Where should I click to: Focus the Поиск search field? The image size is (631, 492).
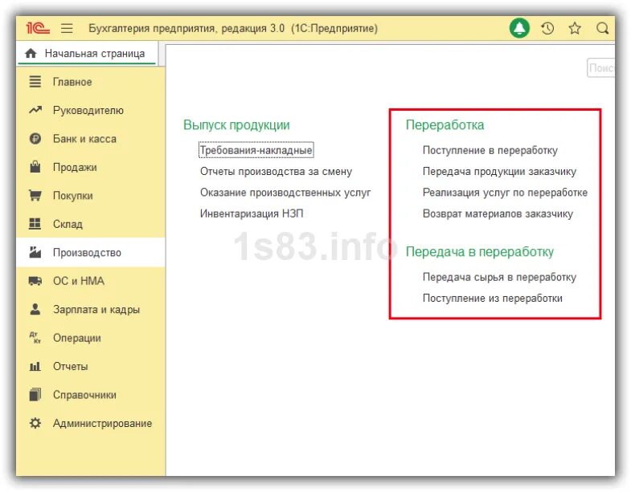(x=600, y=67)
